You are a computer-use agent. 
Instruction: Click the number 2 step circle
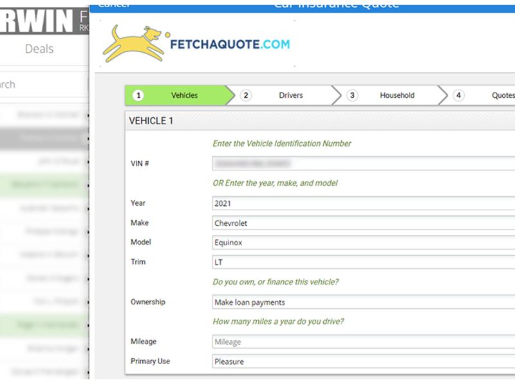point(247,95)
